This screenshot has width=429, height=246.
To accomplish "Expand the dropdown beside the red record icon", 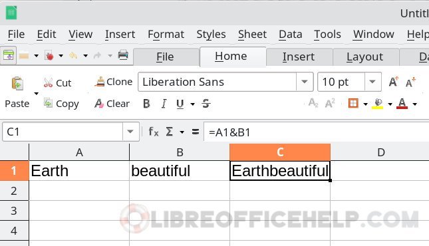I will tap(61, 56).
